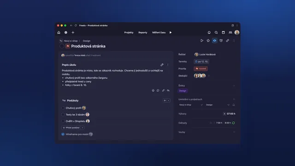Image resolution: width=295 pixels, height=166 pixels.
Task: Add emoji reaction to description
Action: (x=153, y=90)
